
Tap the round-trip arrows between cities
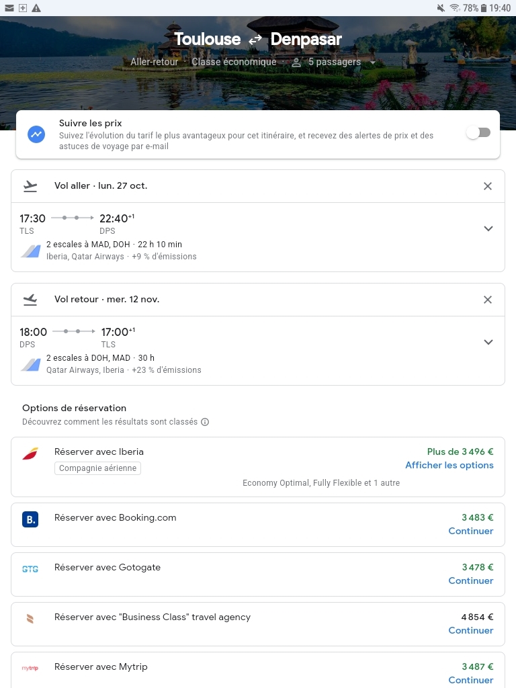pyautogui.click(x=255, y=40)
